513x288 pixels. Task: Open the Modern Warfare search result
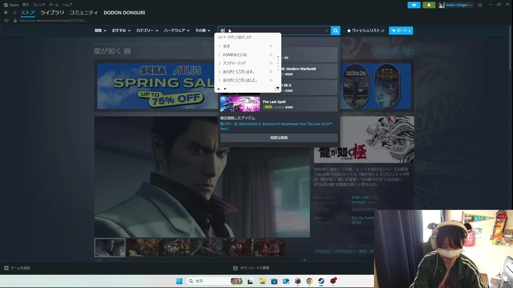tap(309, 71)
